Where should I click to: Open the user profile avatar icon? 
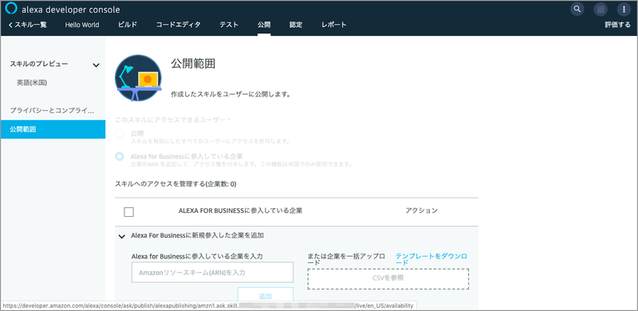click(x=601, y=9)
